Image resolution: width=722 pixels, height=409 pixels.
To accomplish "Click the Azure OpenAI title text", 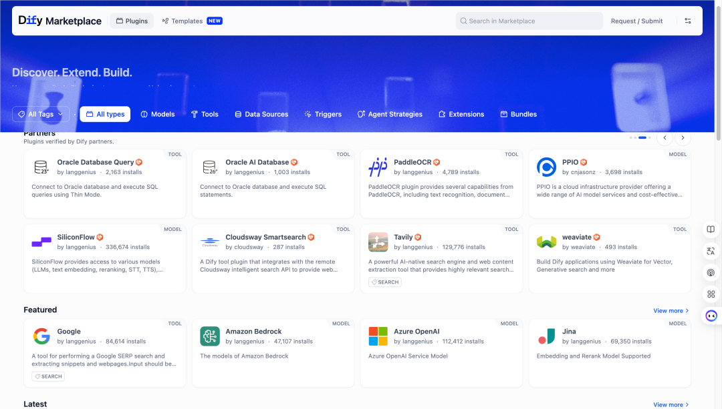I will pyautogui.click(x=416, y=332).
